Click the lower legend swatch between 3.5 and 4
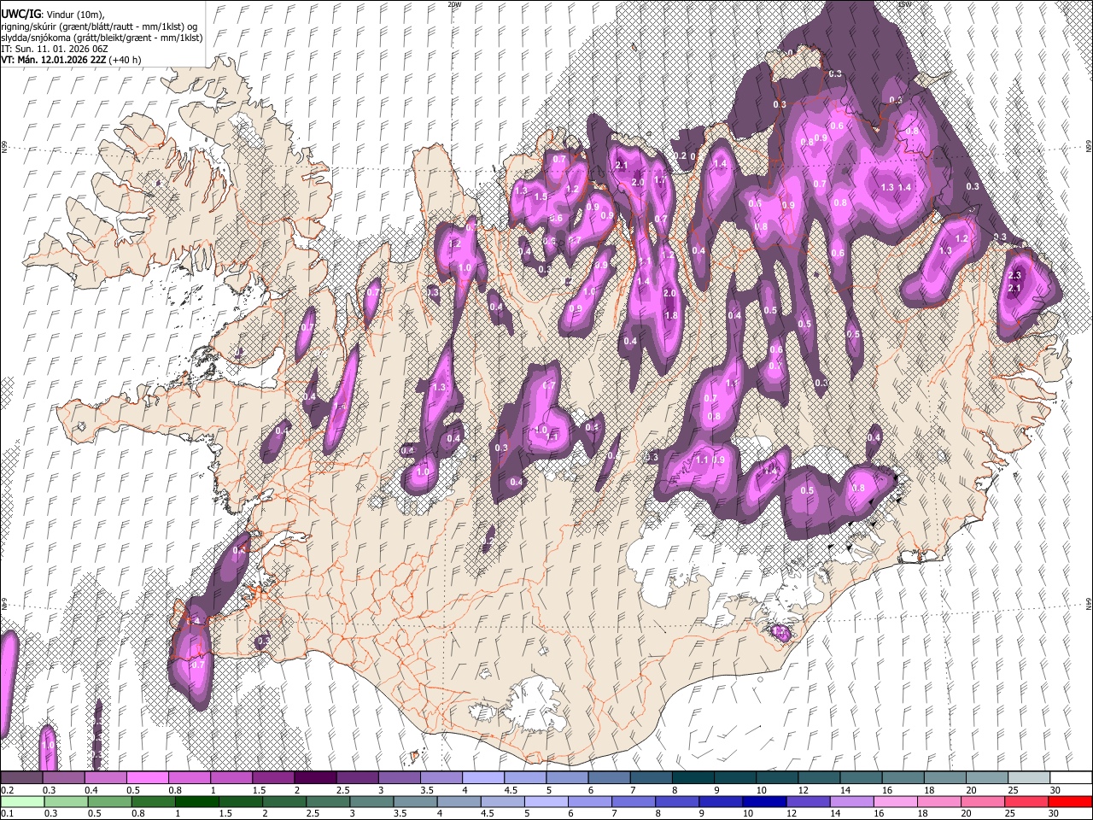 [415, 801]
